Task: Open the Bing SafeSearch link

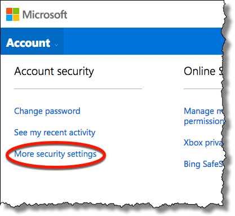Action: point(203,164)
